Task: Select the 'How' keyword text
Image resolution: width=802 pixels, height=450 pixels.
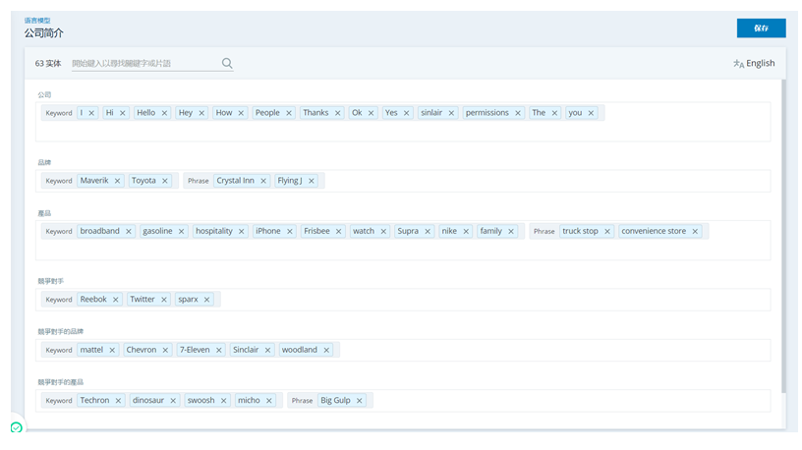Action: 224,112
